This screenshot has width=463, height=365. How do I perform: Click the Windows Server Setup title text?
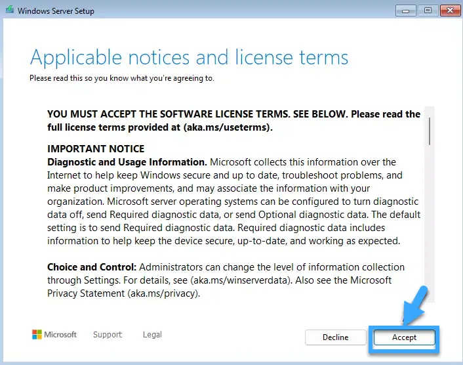point(56,11)
